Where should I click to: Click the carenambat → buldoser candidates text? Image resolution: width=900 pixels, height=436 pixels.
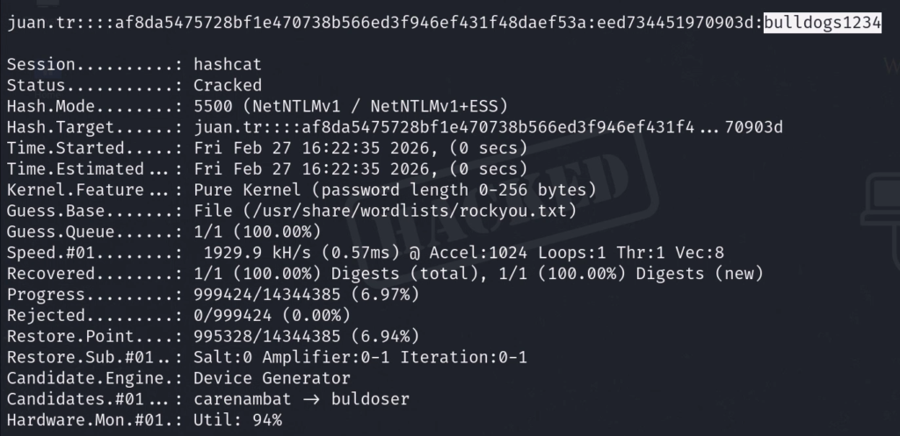[x=306, y=399]
